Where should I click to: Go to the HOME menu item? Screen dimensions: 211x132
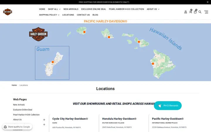coord(42,9)
